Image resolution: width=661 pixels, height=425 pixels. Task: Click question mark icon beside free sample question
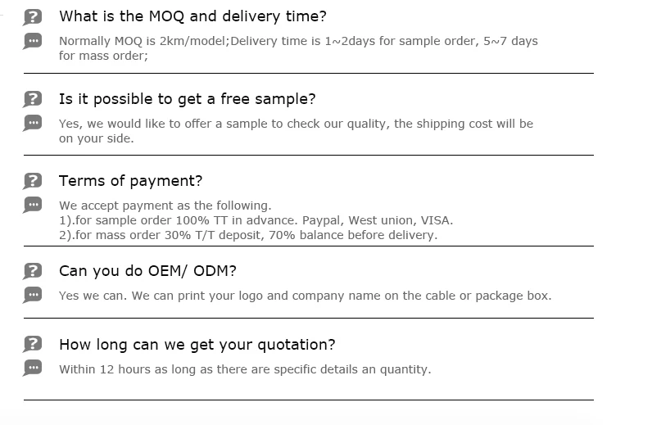coord(33,99)
